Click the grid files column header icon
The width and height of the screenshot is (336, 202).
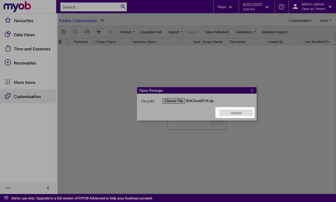[x=60, y=42]
